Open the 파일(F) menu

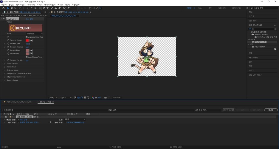[x=4, y=5]
